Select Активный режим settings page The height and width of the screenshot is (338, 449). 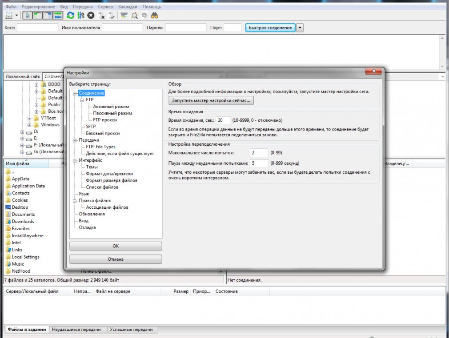click(111, 107)
